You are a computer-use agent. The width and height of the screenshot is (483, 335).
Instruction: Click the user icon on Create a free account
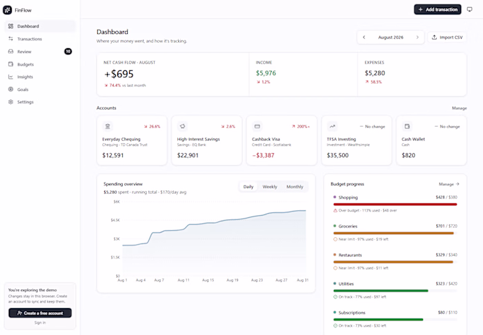click(x=20, y=313)
